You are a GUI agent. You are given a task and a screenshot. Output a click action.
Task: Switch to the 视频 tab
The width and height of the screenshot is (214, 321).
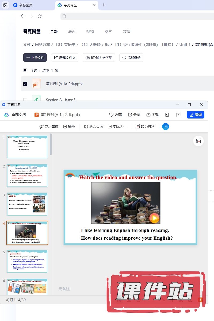click(x=90, y=31)
